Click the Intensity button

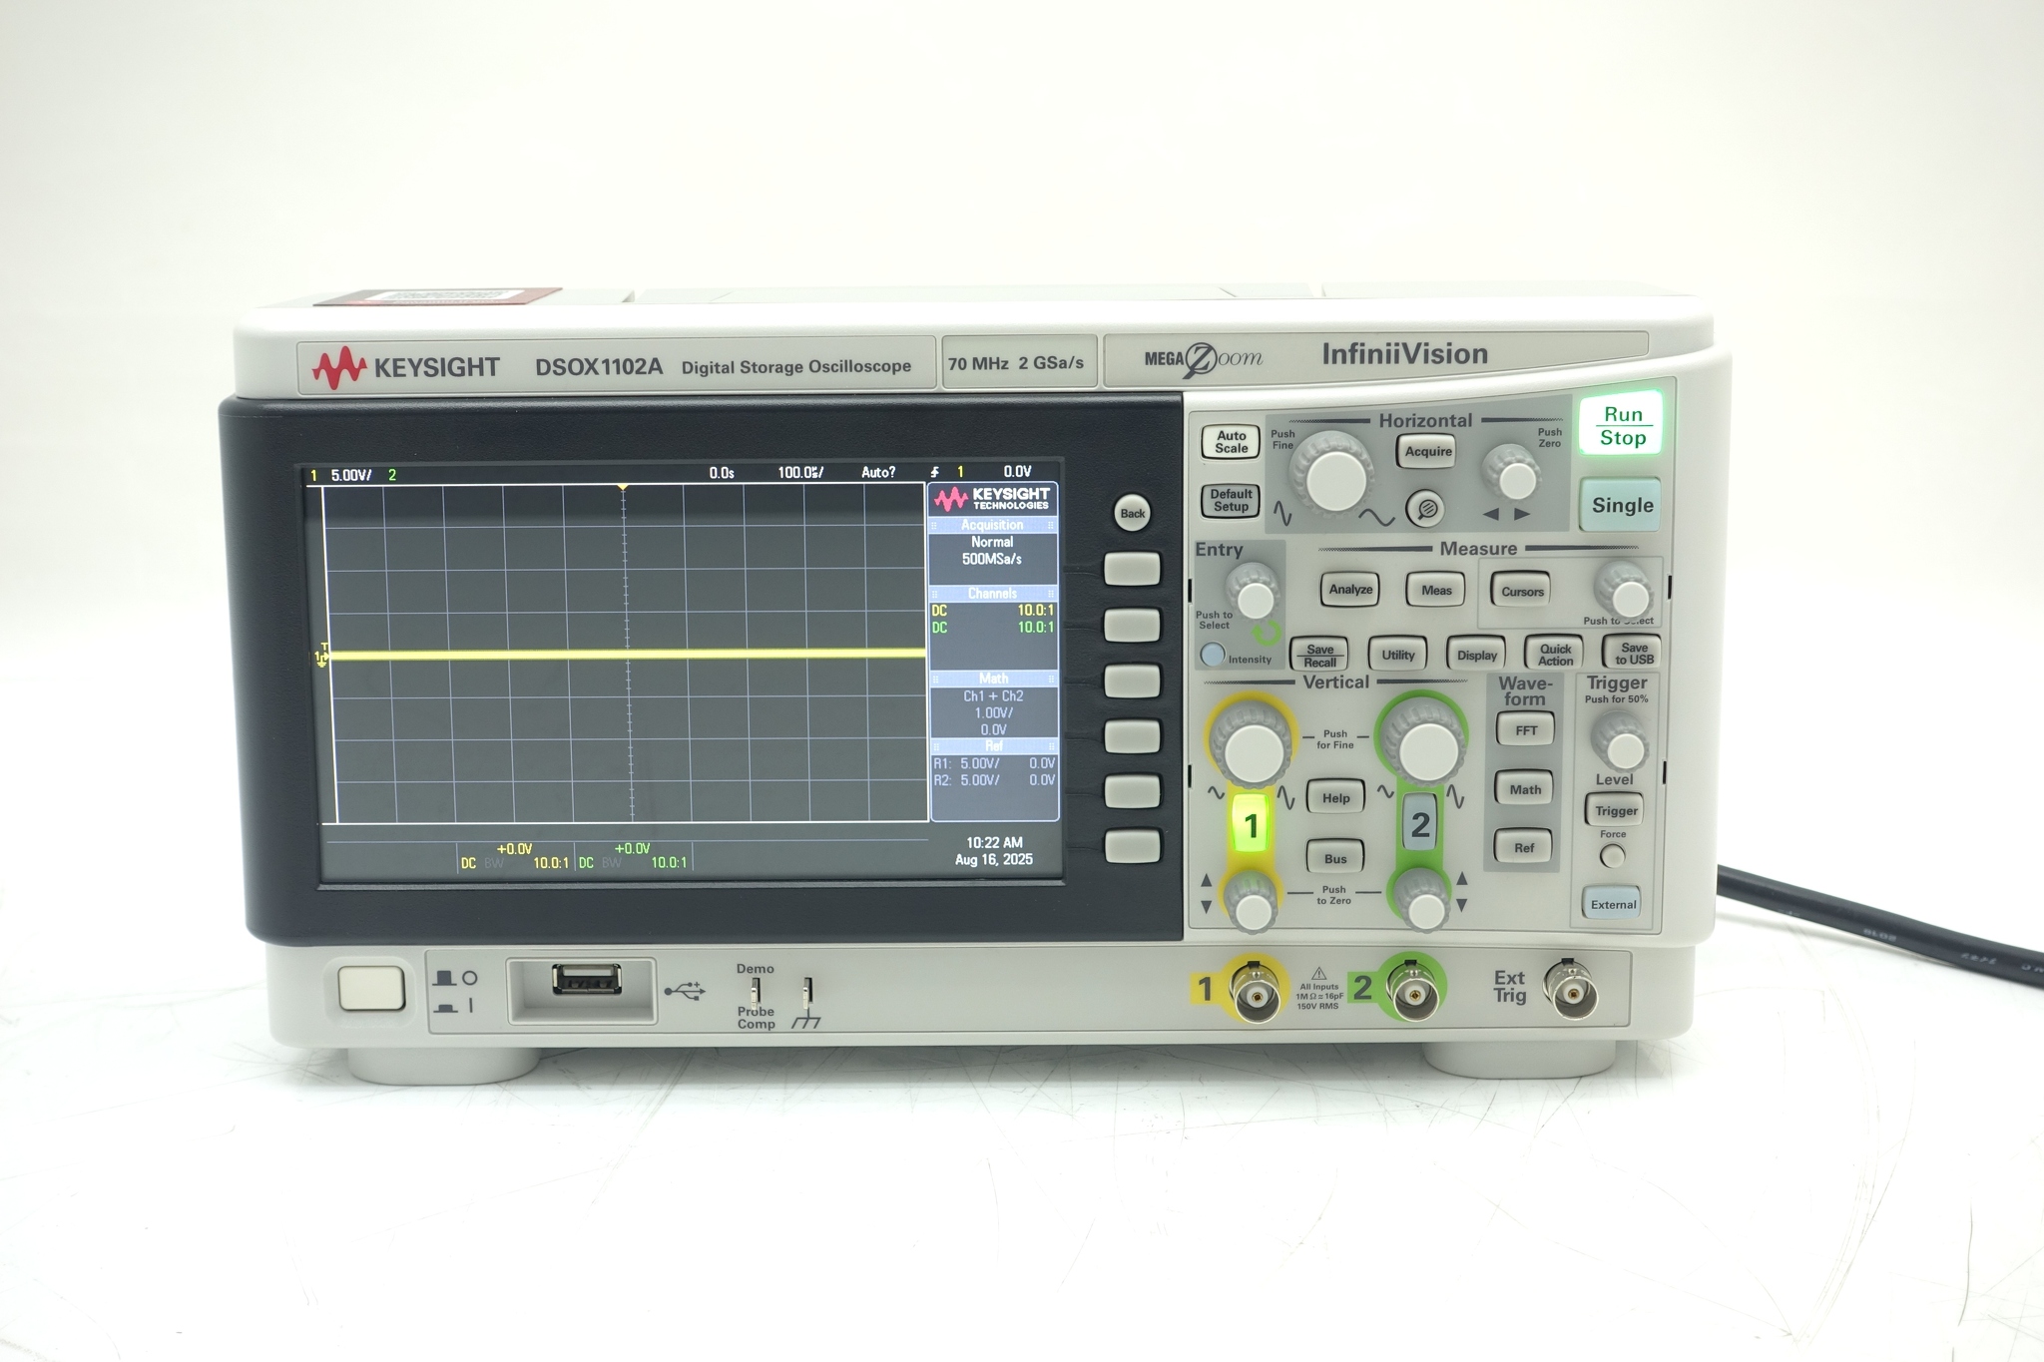1212,656
